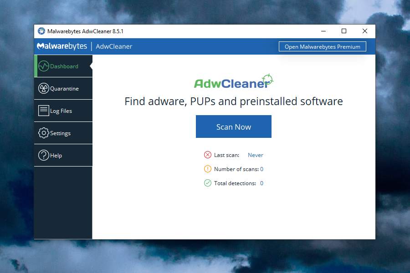Open the Help section label
The width and height of the screenshot is (410, 273).
pyautogui.click(x=56, y=156)
